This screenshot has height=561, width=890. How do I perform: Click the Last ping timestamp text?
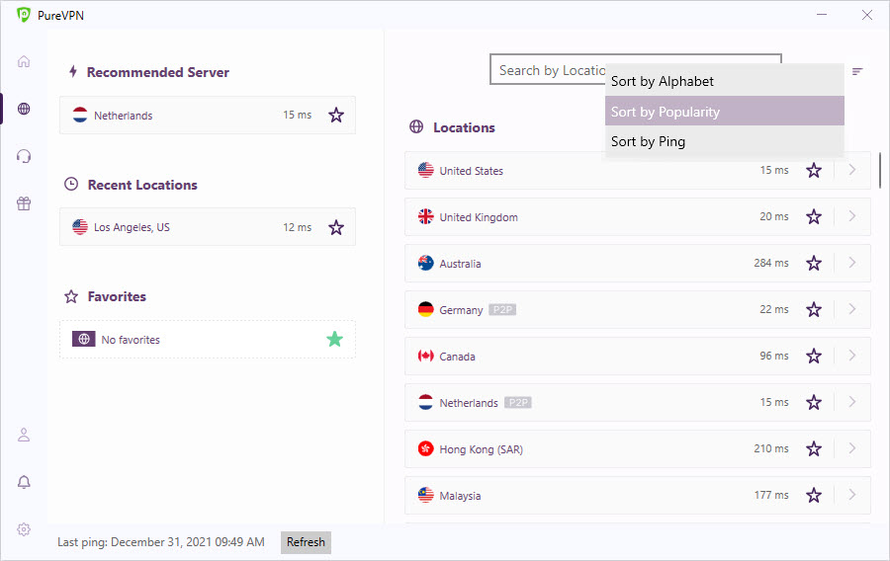[x=160, y=542]
